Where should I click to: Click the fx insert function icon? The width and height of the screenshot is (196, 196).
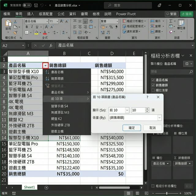[51, 46]
